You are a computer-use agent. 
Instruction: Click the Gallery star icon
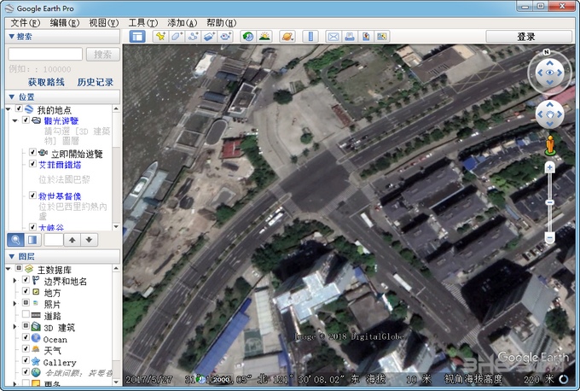[x=36, y=361]
